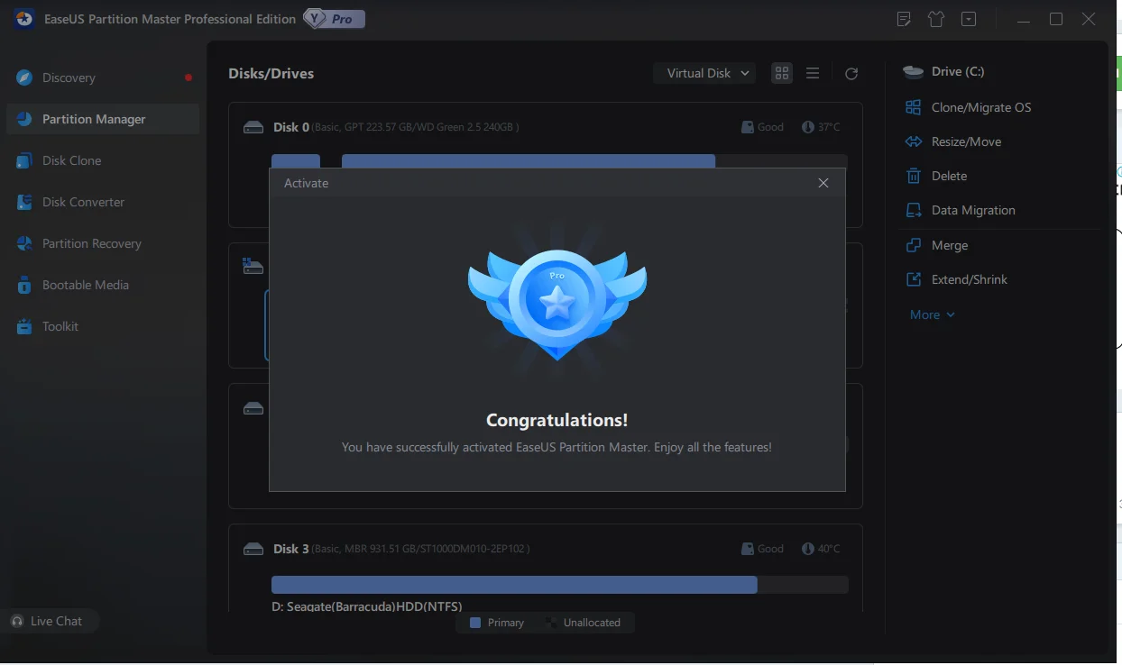Click the Disk 0 title text
Screen dimensions: 1122x665
tap(291, 127)
